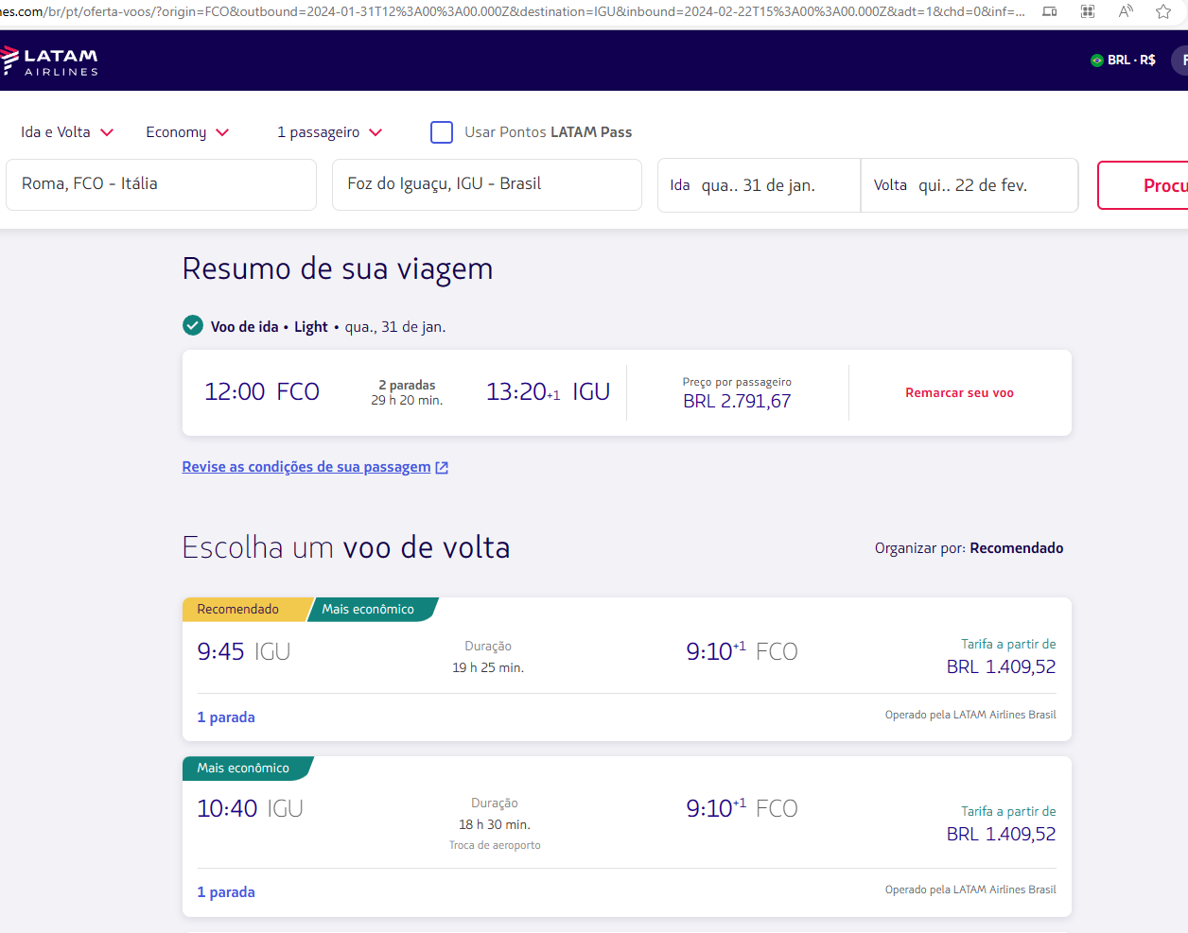The height and width of the screenshot is (933, 1188).
Task: Click the Brazil flag currency icon
Action: click(x=1097, y=60)
